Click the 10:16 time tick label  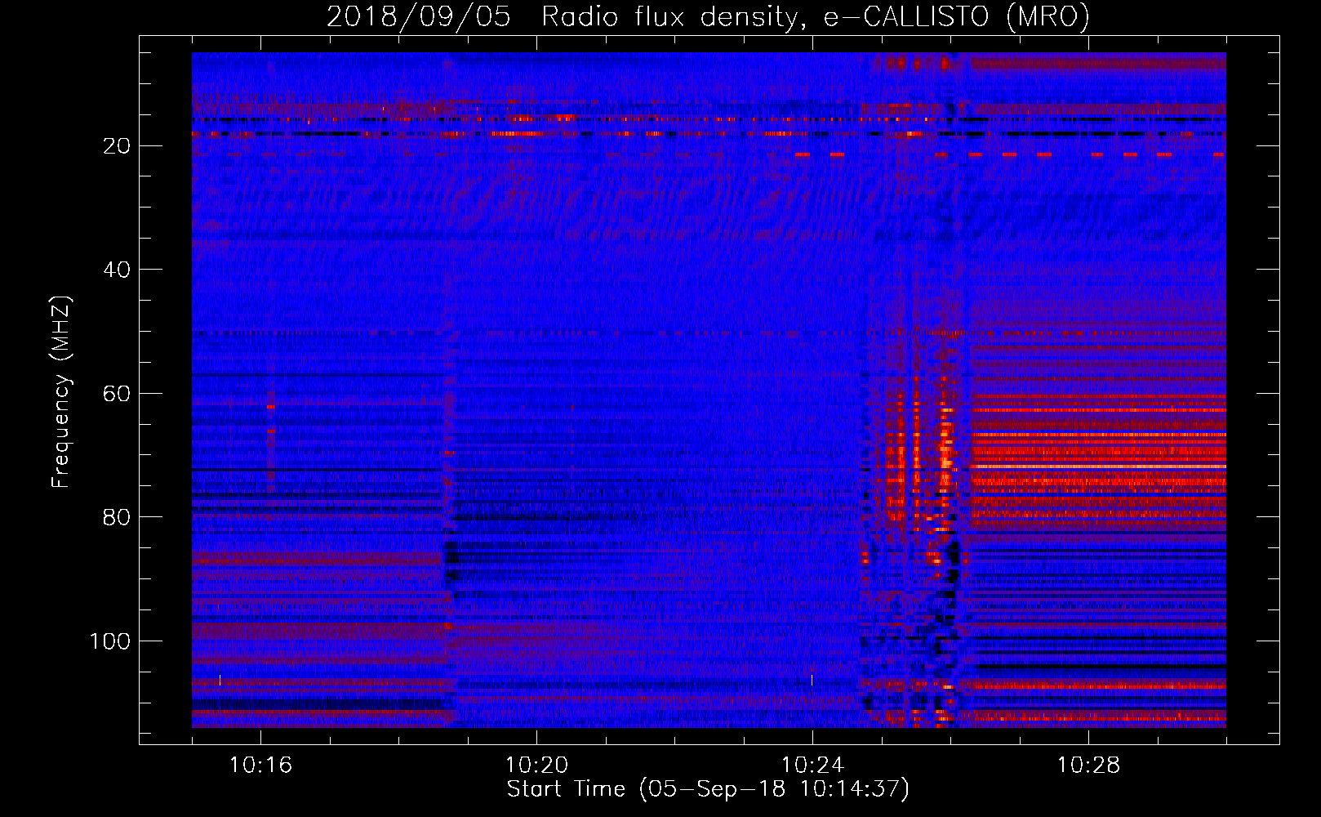[x=260, y=765]
